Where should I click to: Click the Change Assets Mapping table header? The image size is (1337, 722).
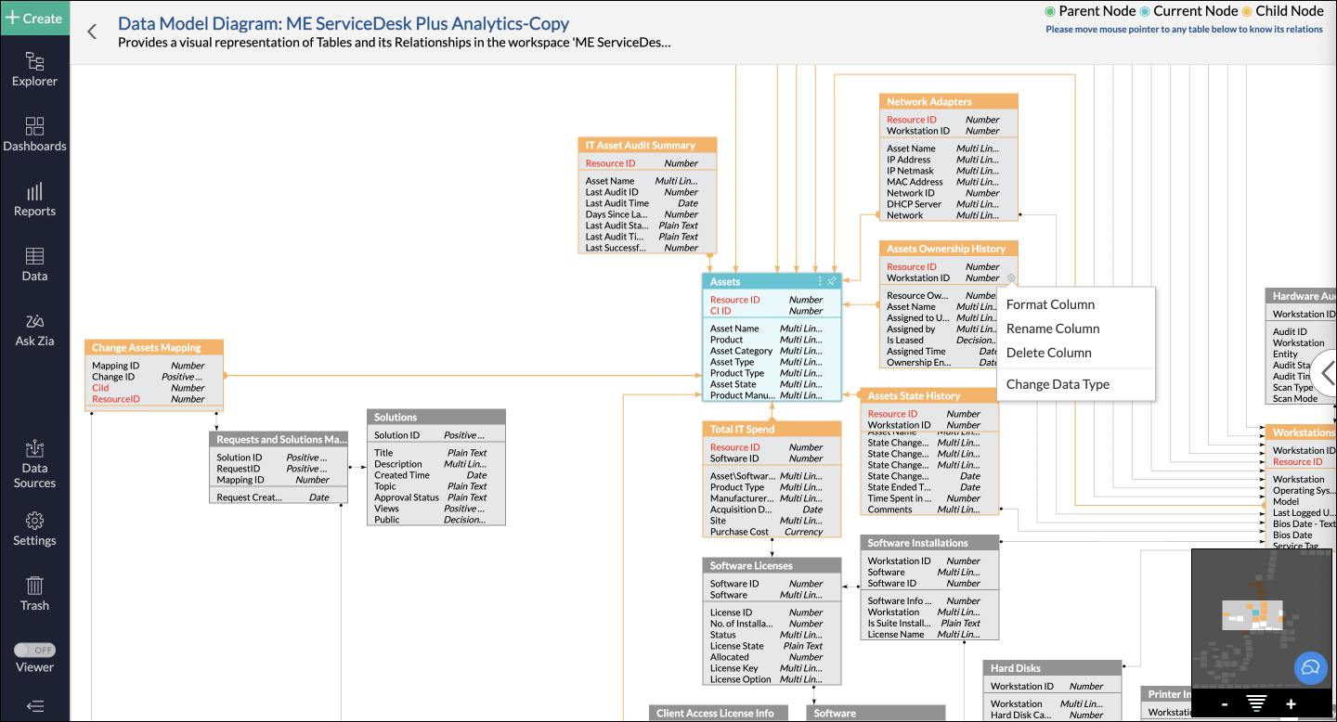pos(154,347)
